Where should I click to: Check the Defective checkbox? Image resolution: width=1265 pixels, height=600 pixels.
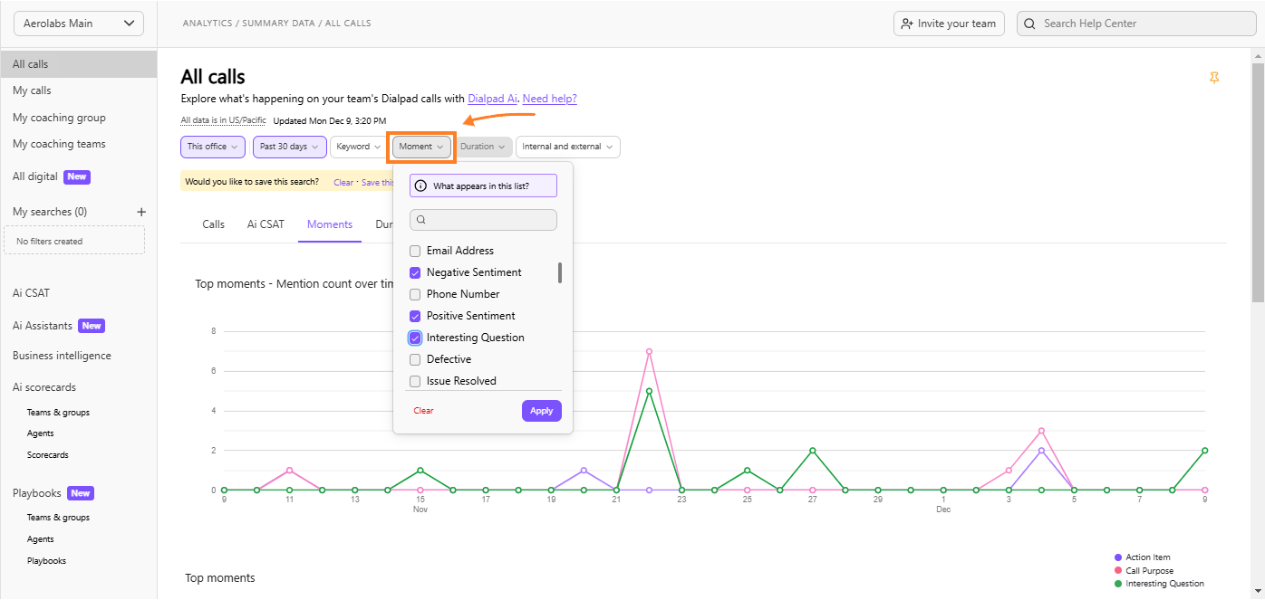click(415, 359)
